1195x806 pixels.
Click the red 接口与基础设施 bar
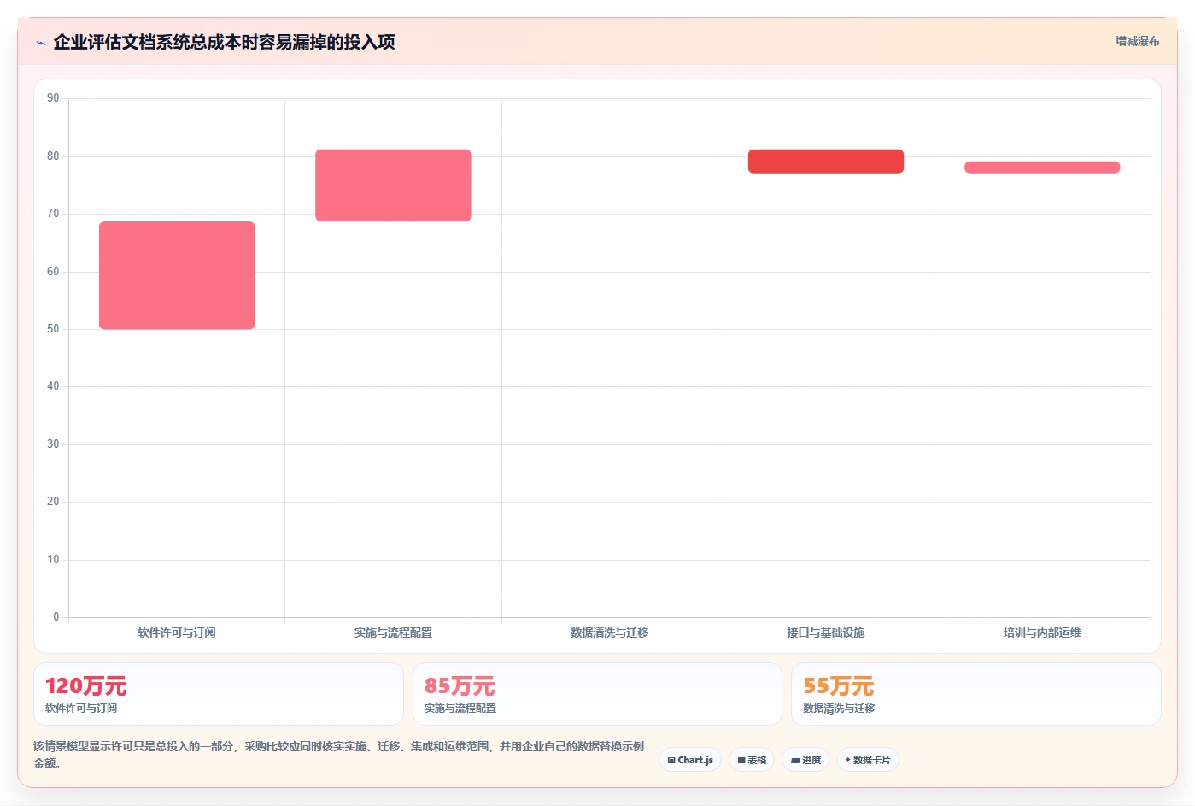(x=826, y=162)
